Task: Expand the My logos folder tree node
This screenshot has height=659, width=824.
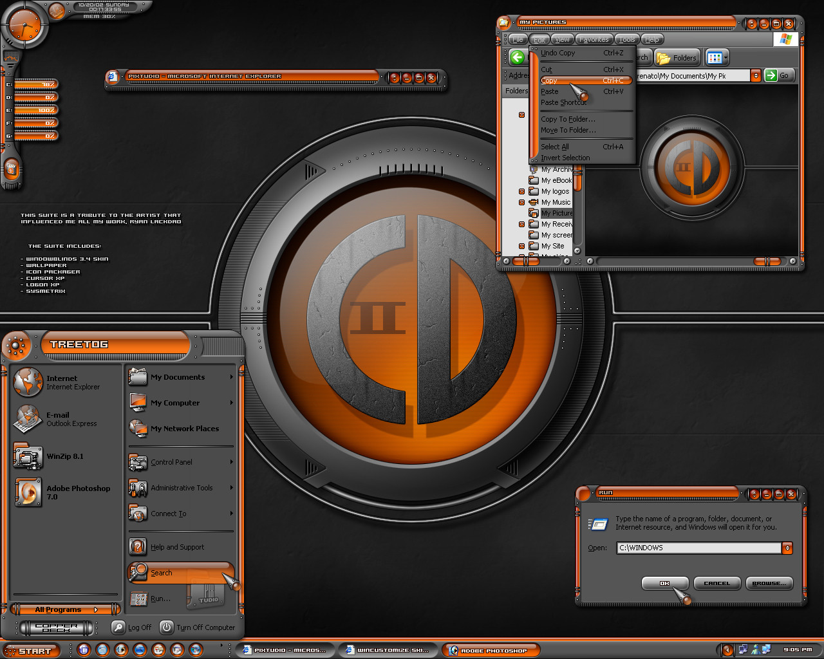Action: coord(521,191)
